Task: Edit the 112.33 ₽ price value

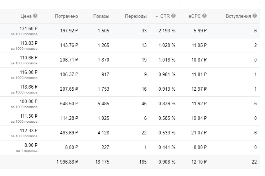Action: coord(28,130)
